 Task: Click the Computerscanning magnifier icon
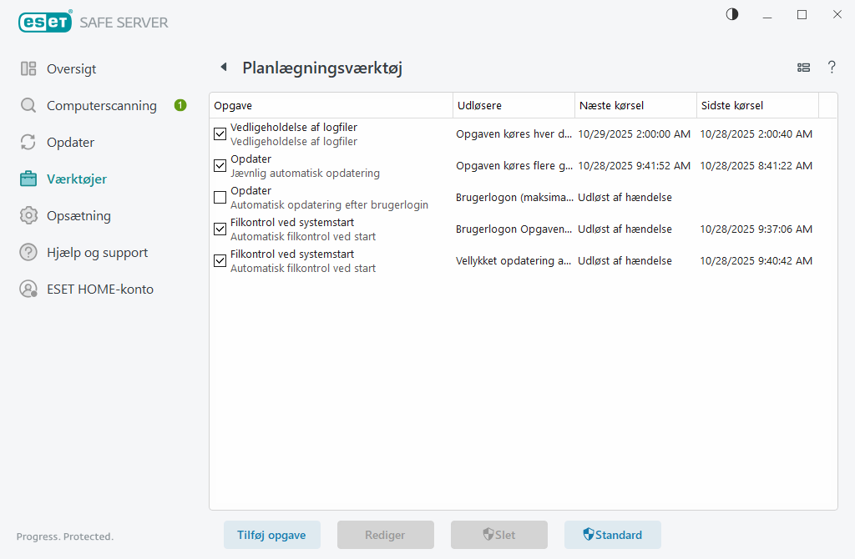point(28,106)
